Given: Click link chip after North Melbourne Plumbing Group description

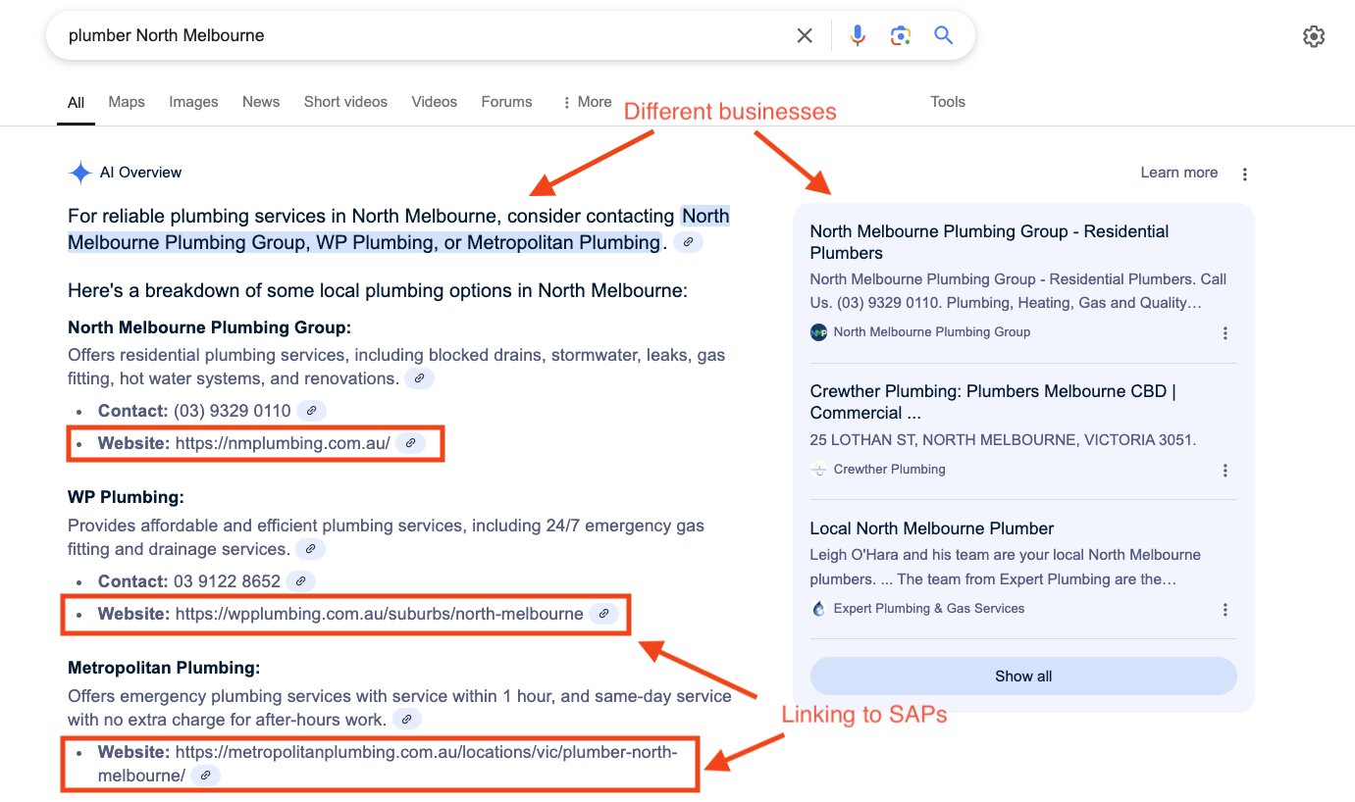Looking at the screenshot, I should (x=419, y=378).
